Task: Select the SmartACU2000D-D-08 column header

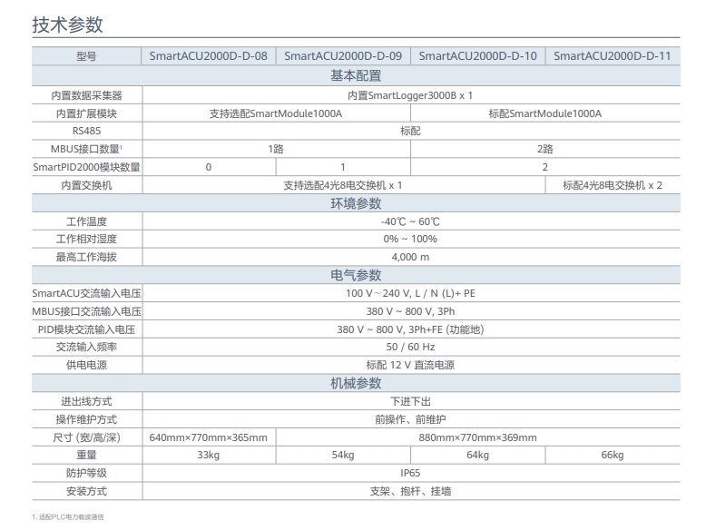Action: coord(209,56)
